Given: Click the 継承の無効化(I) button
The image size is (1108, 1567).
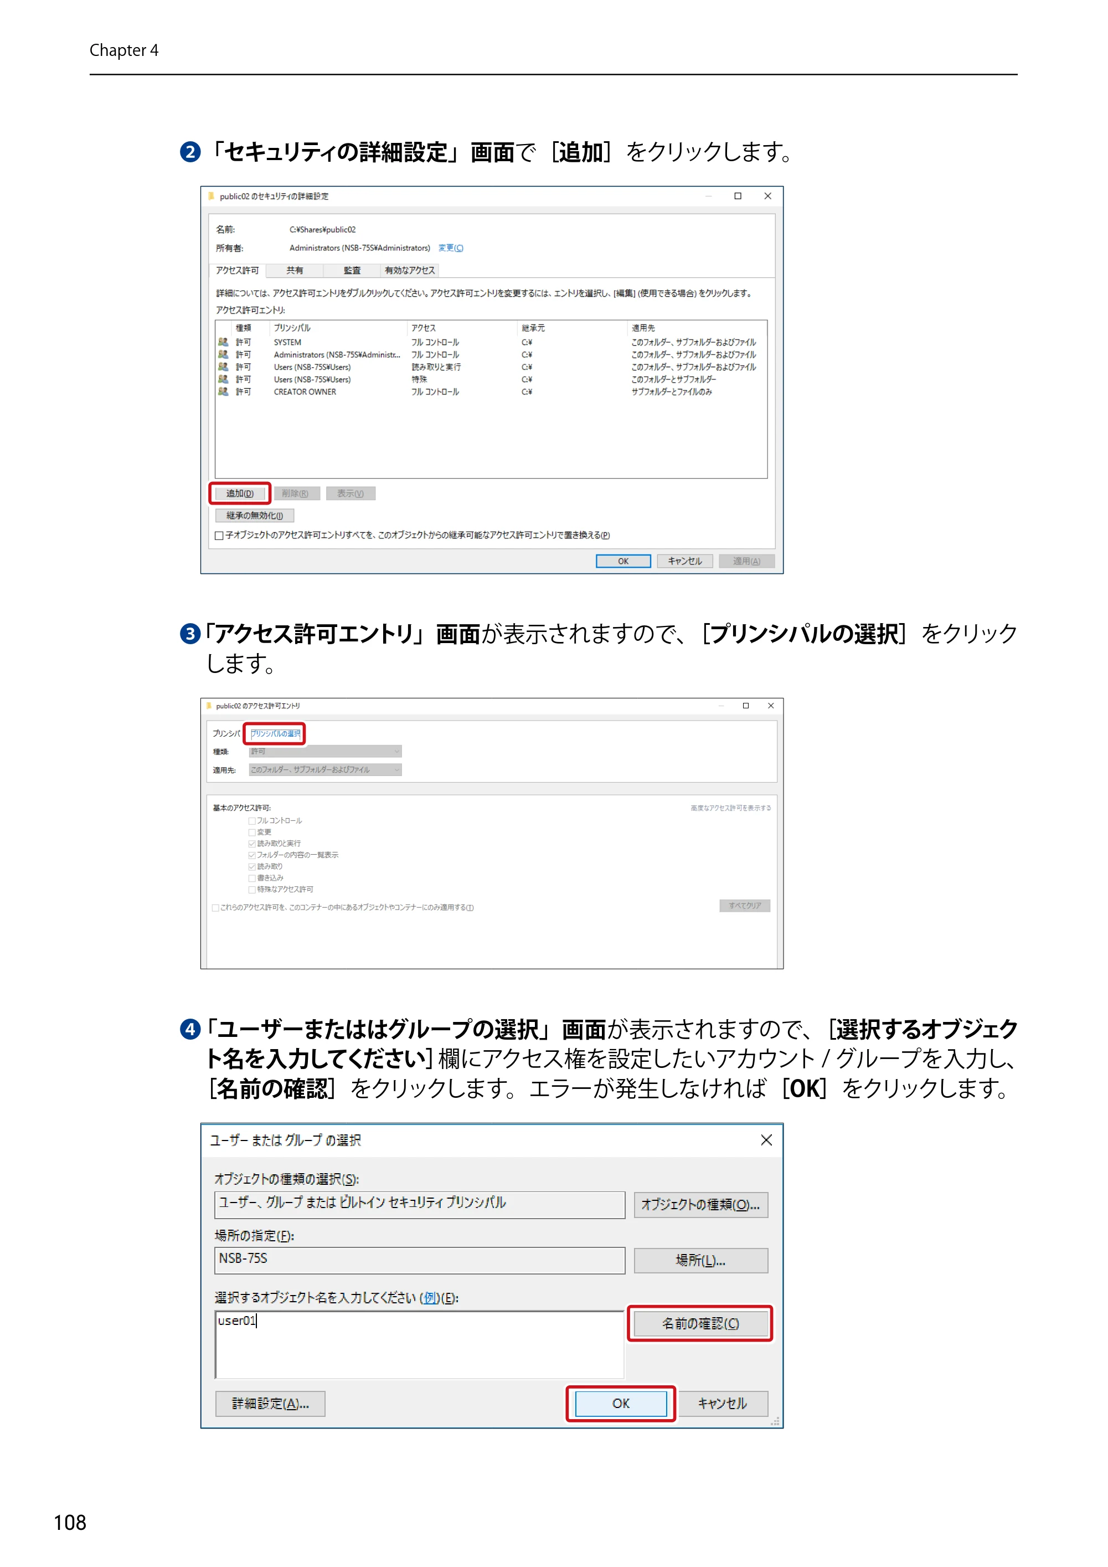Looking at the screenshot, I should 255,515.
